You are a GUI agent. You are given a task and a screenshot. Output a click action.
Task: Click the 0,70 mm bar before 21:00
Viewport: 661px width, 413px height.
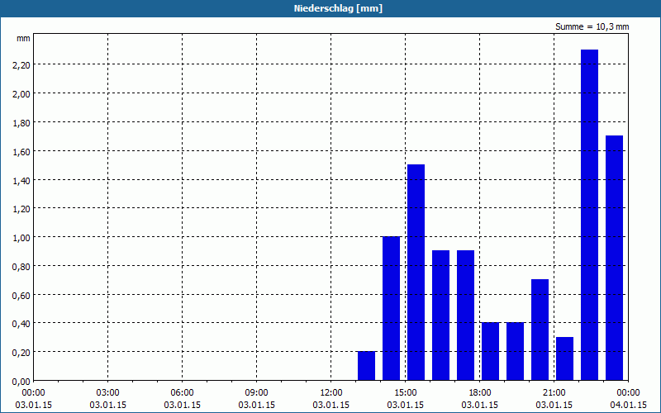(x=540, y=330)
